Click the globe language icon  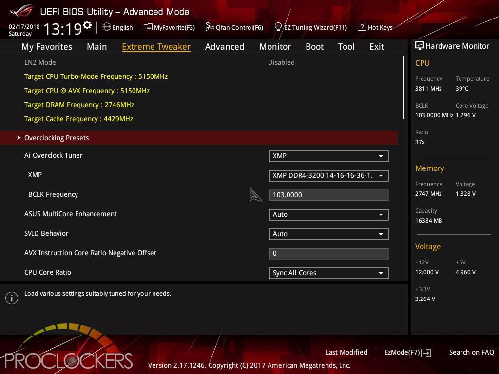tap(107, 27)
